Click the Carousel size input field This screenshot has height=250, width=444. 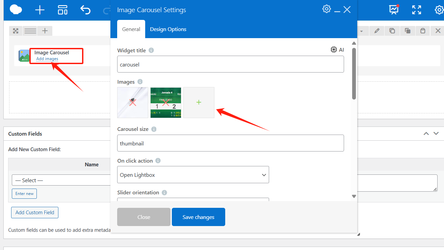[x=230, y=143]
